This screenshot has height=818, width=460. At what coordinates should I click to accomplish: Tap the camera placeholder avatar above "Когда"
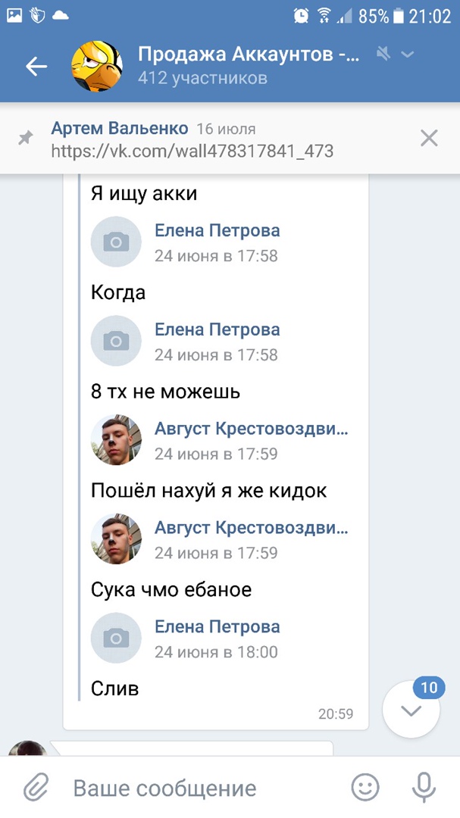click(116, 242)
